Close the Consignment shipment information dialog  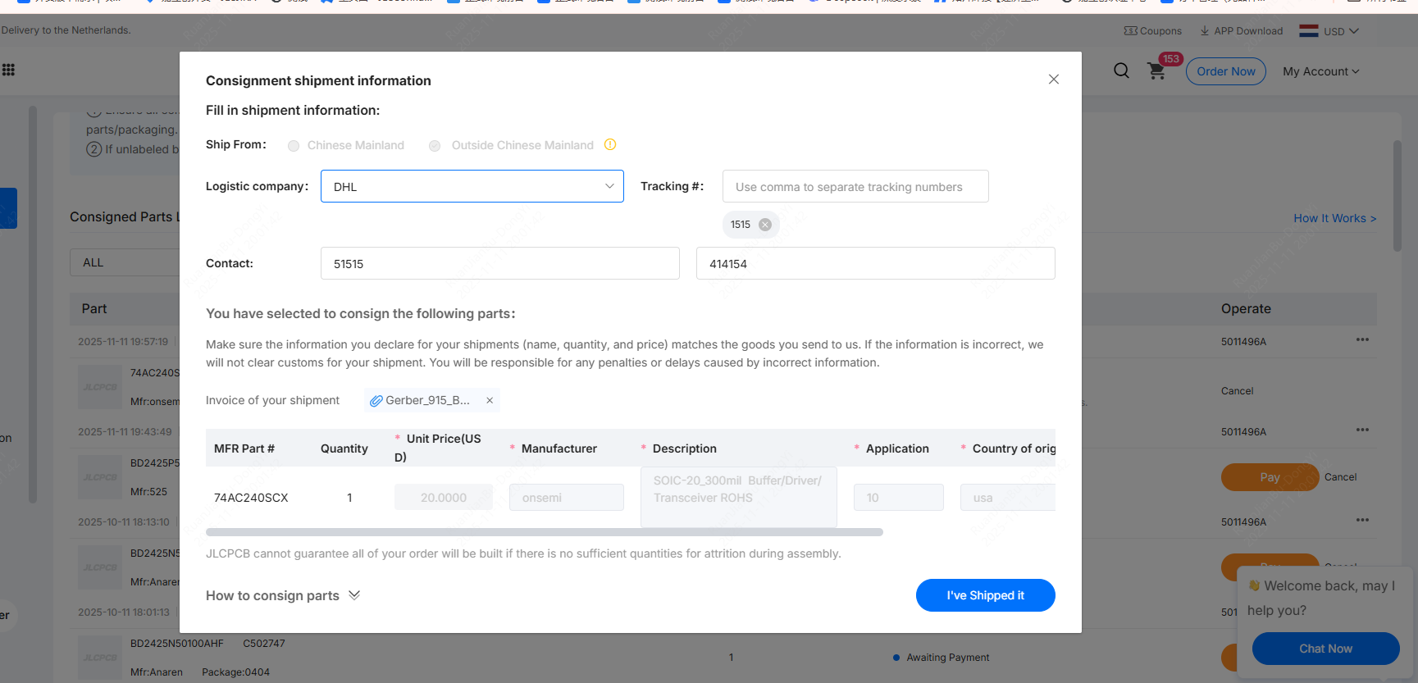coord(1054,80)
